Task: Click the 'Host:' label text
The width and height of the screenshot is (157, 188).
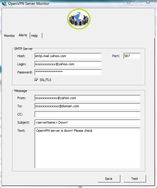Action: tap(21, 56)
